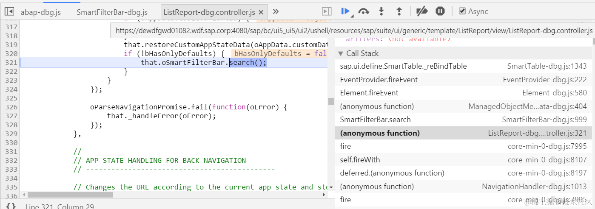
Task: Select the fire frame at core-min-0-dbg.js:7995 above self.fireWith
Action: [x=463, y=146]
